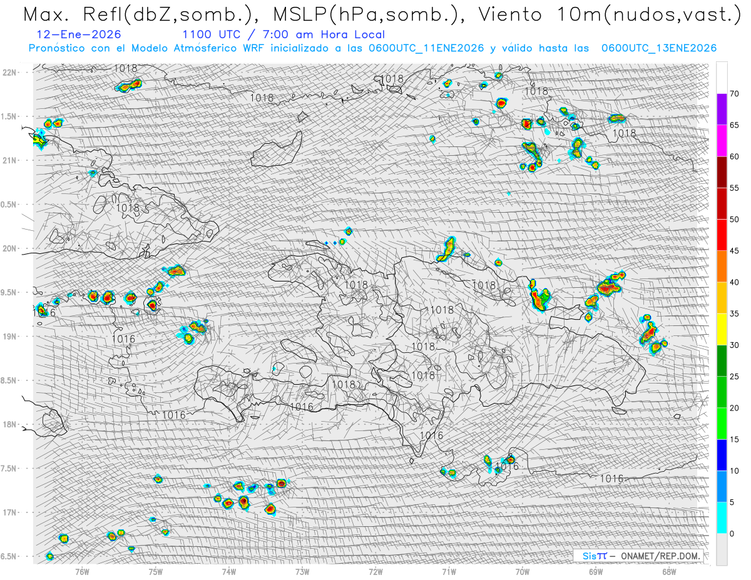Click the '71W' longitude axis label
The width and height of the screenshot is (751, 580).
click(x=449, y=571)
